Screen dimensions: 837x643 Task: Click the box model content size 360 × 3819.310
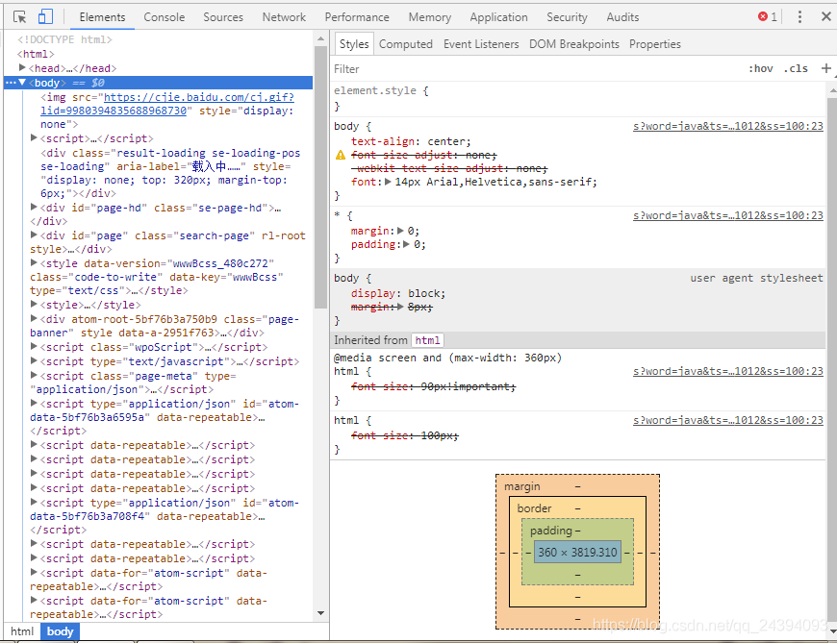tap(577, 552)
